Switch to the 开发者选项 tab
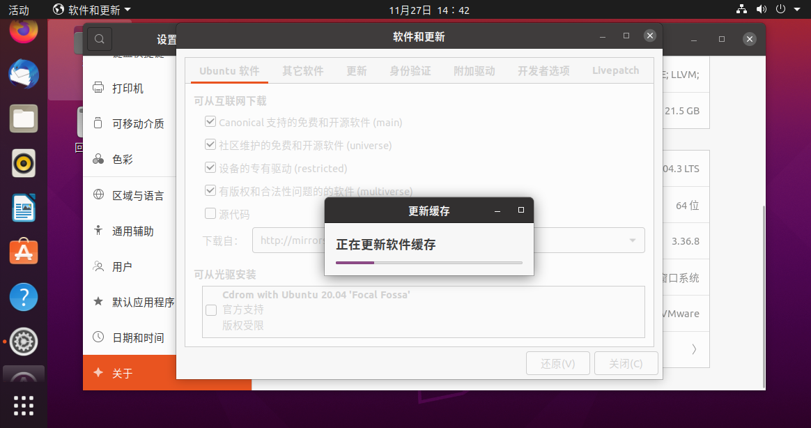Screen dimensions: 811x428 click(x=543, y=71)
